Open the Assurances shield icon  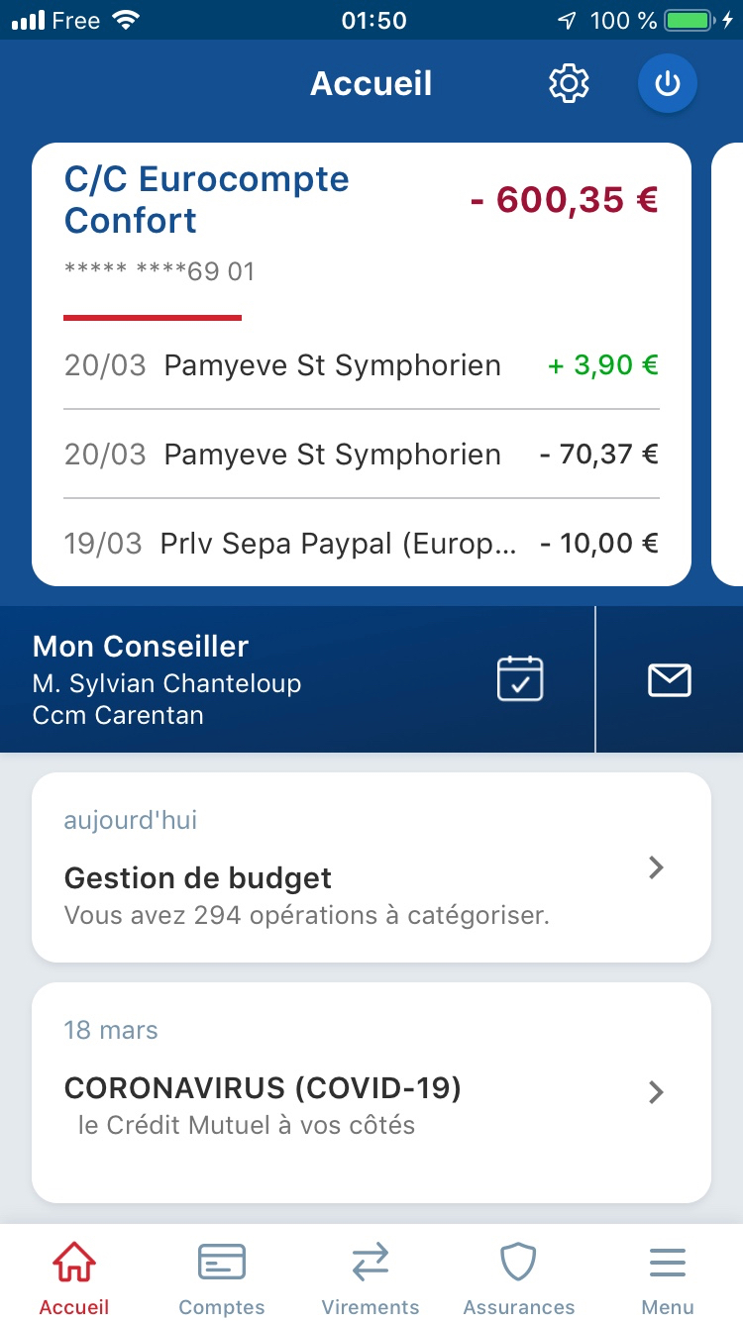tap(518, 1264)
